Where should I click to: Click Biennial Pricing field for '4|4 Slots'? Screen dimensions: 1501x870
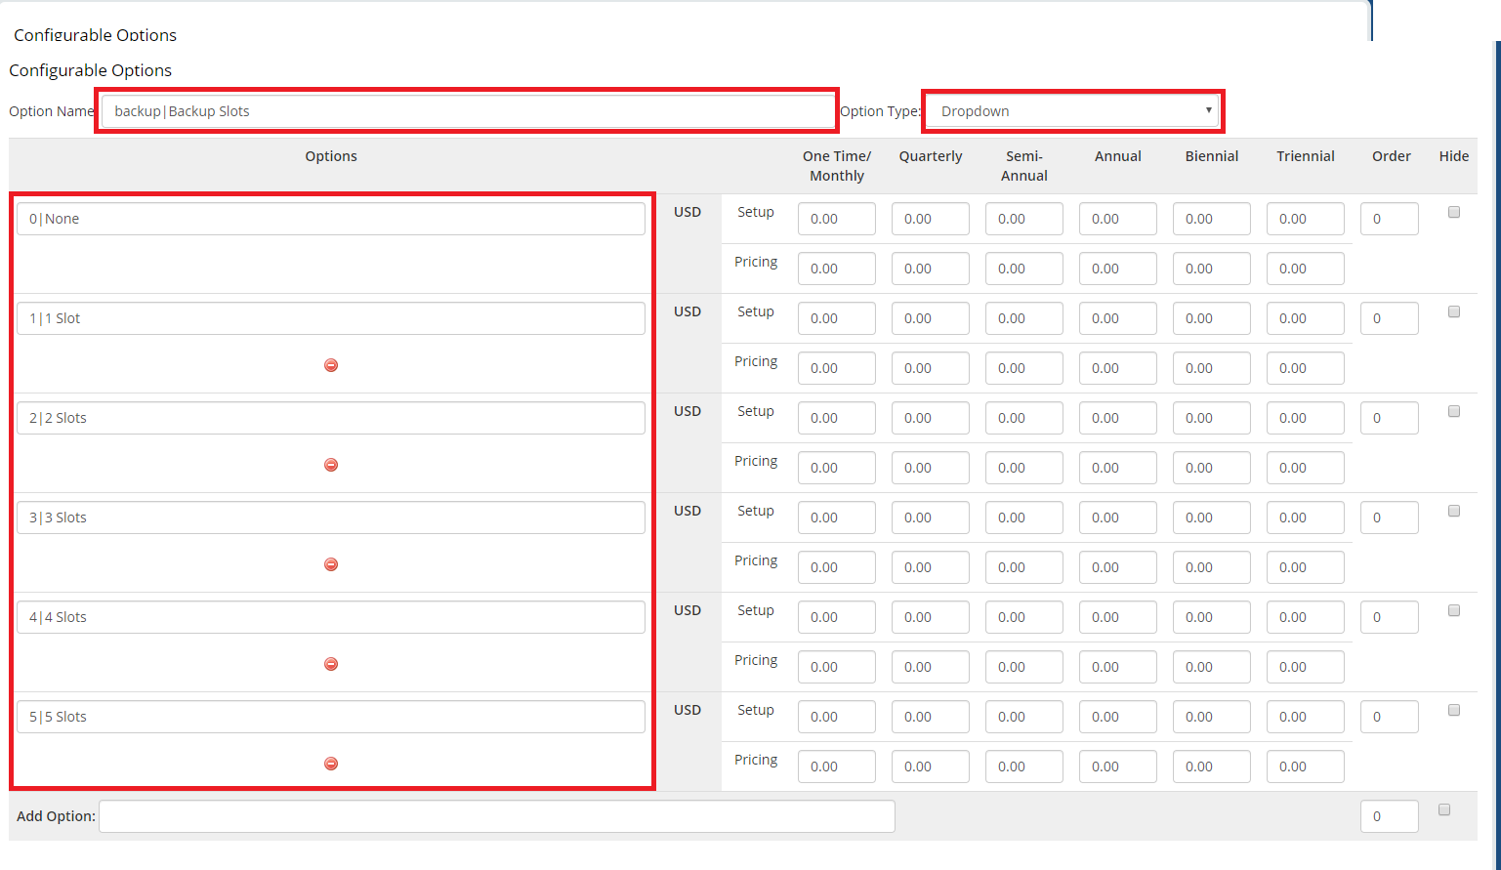click(x=1212, y=667)
